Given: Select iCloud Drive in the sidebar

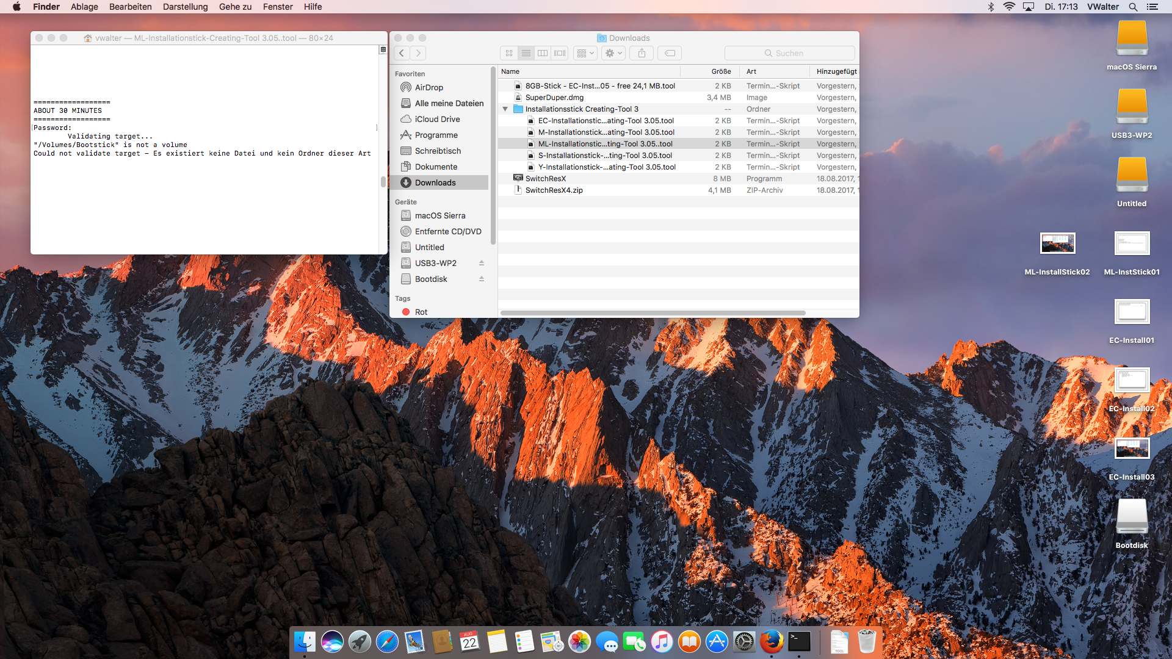Looking at the screenshot, I should click(x=437, y=119).
